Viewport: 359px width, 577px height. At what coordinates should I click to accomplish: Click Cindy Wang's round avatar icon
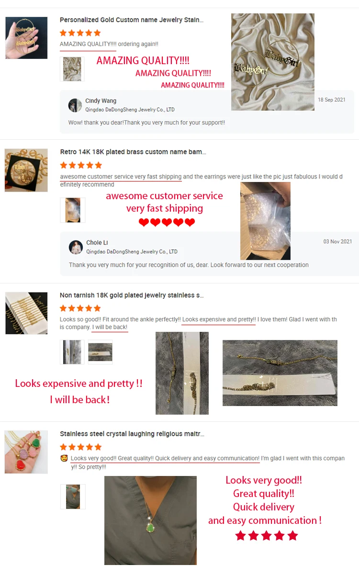(75, 105)
